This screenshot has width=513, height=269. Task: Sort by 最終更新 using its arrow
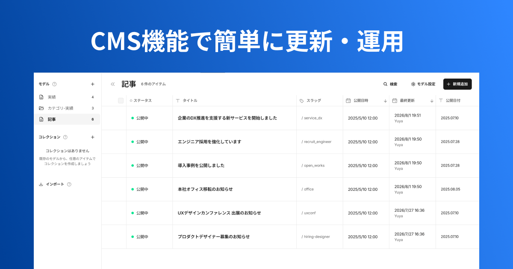click(x=432, y=101)
